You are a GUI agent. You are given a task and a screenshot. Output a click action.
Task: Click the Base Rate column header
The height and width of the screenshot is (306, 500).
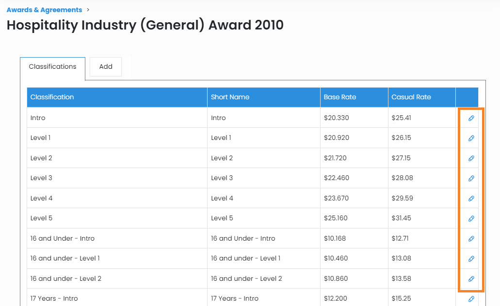[340, 97]
